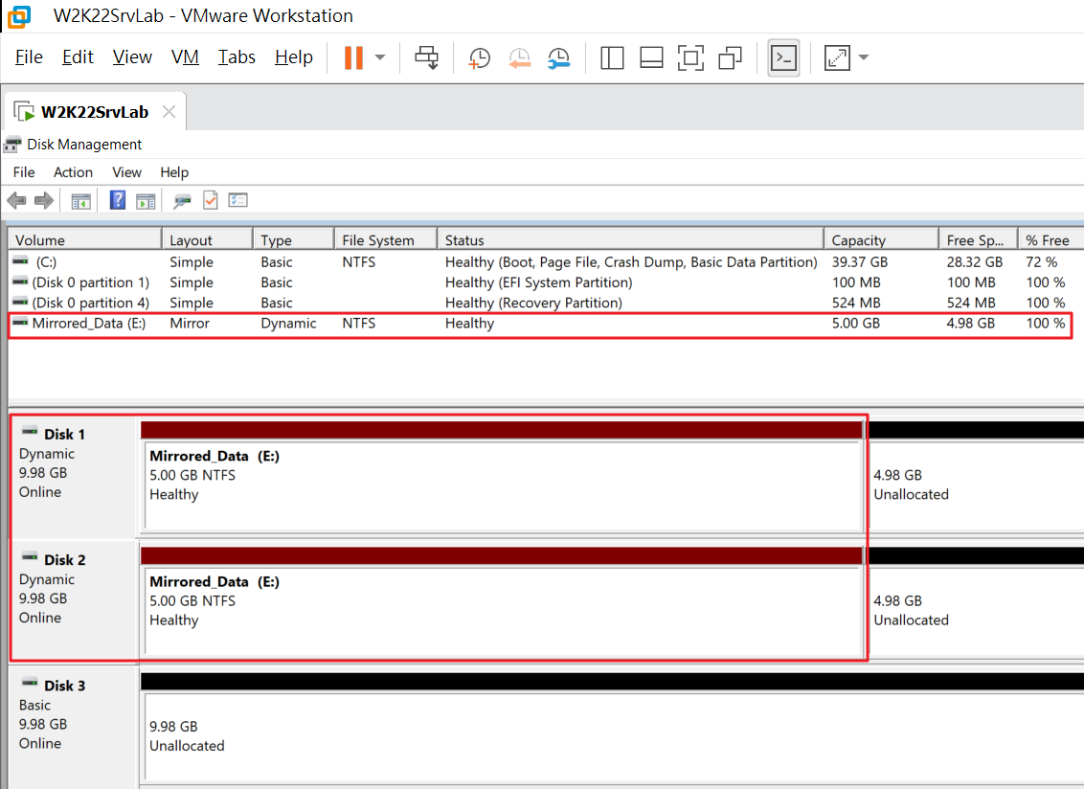Sort by % Free column header
The height and width of the screenshot is (789, 1084).
click(x=1050, y=240)
